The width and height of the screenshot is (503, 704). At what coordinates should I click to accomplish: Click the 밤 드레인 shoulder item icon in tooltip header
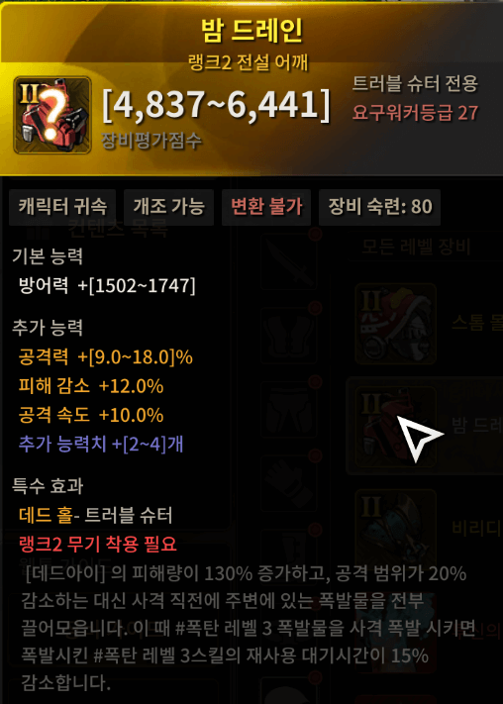tap(52, 115)
